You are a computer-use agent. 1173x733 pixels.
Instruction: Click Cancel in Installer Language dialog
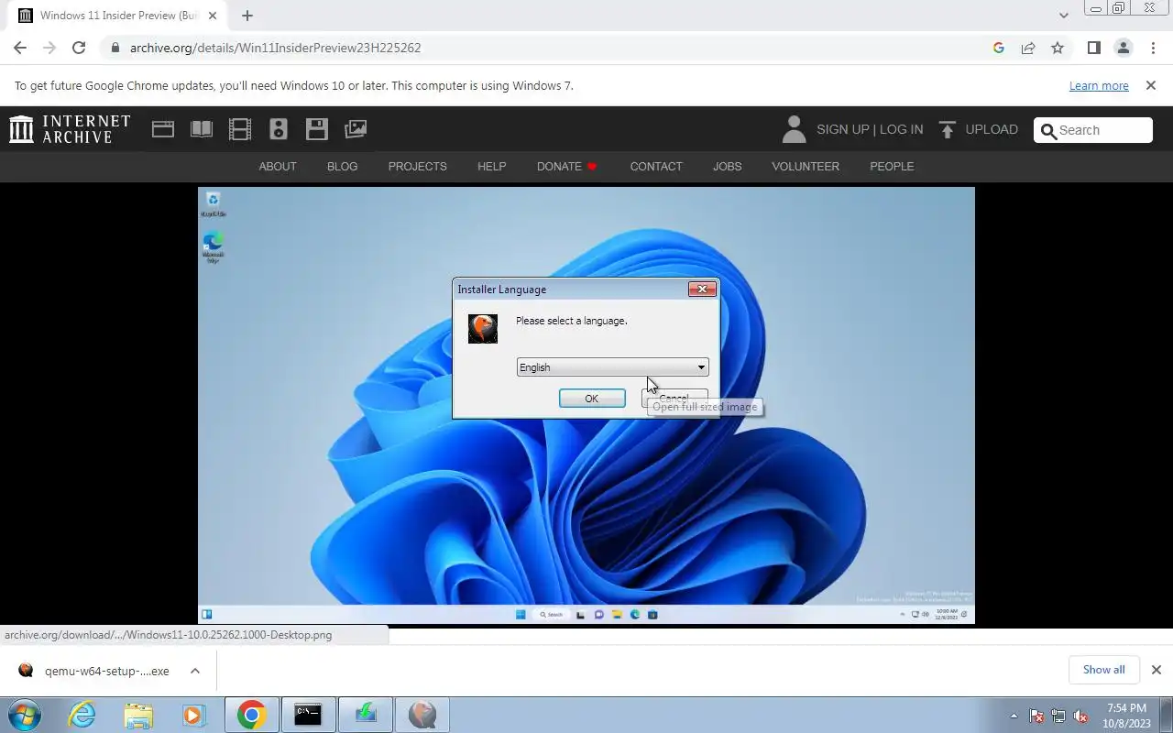pyautogui.click(x=674, y=399)
